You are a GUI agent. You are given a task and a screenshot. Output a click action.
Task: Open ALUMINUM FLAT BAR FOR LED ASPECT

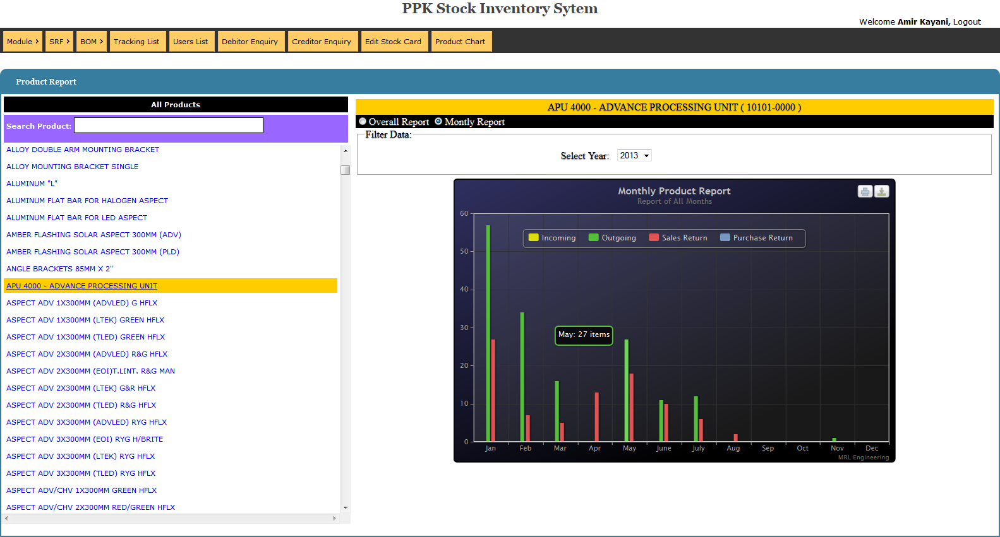[76, 218]
